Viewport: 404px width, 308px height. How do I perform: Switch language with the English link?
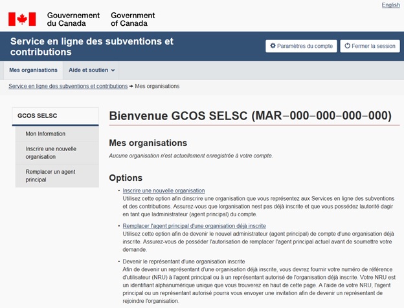pos(390,5)
